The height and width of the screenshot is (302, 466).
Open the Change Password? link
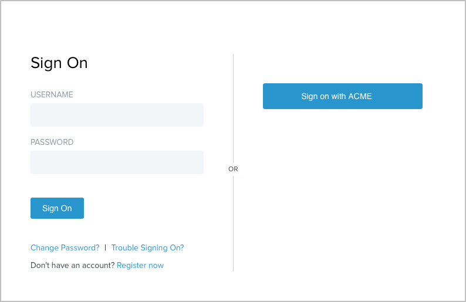coord(65,247)
